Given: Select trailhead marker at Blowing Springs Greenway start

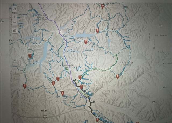Looking at the screenshot, I should (80, 78).
